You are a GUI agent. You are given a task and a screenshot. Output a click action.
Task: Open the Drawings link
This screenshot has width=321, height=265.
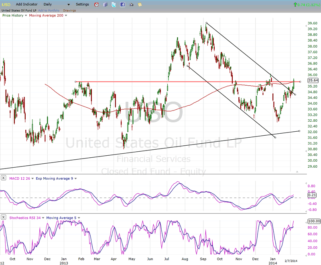69,10
